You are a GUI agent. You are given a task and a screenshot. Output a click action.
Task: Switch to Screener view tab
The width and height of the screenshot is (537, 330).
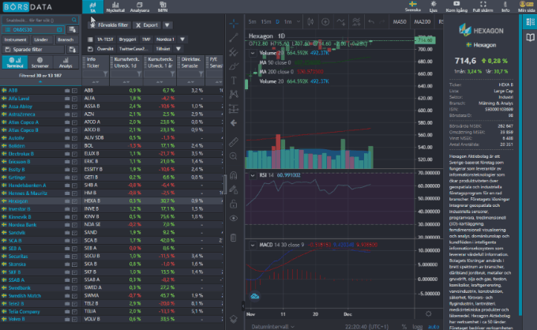coord(39,62)
